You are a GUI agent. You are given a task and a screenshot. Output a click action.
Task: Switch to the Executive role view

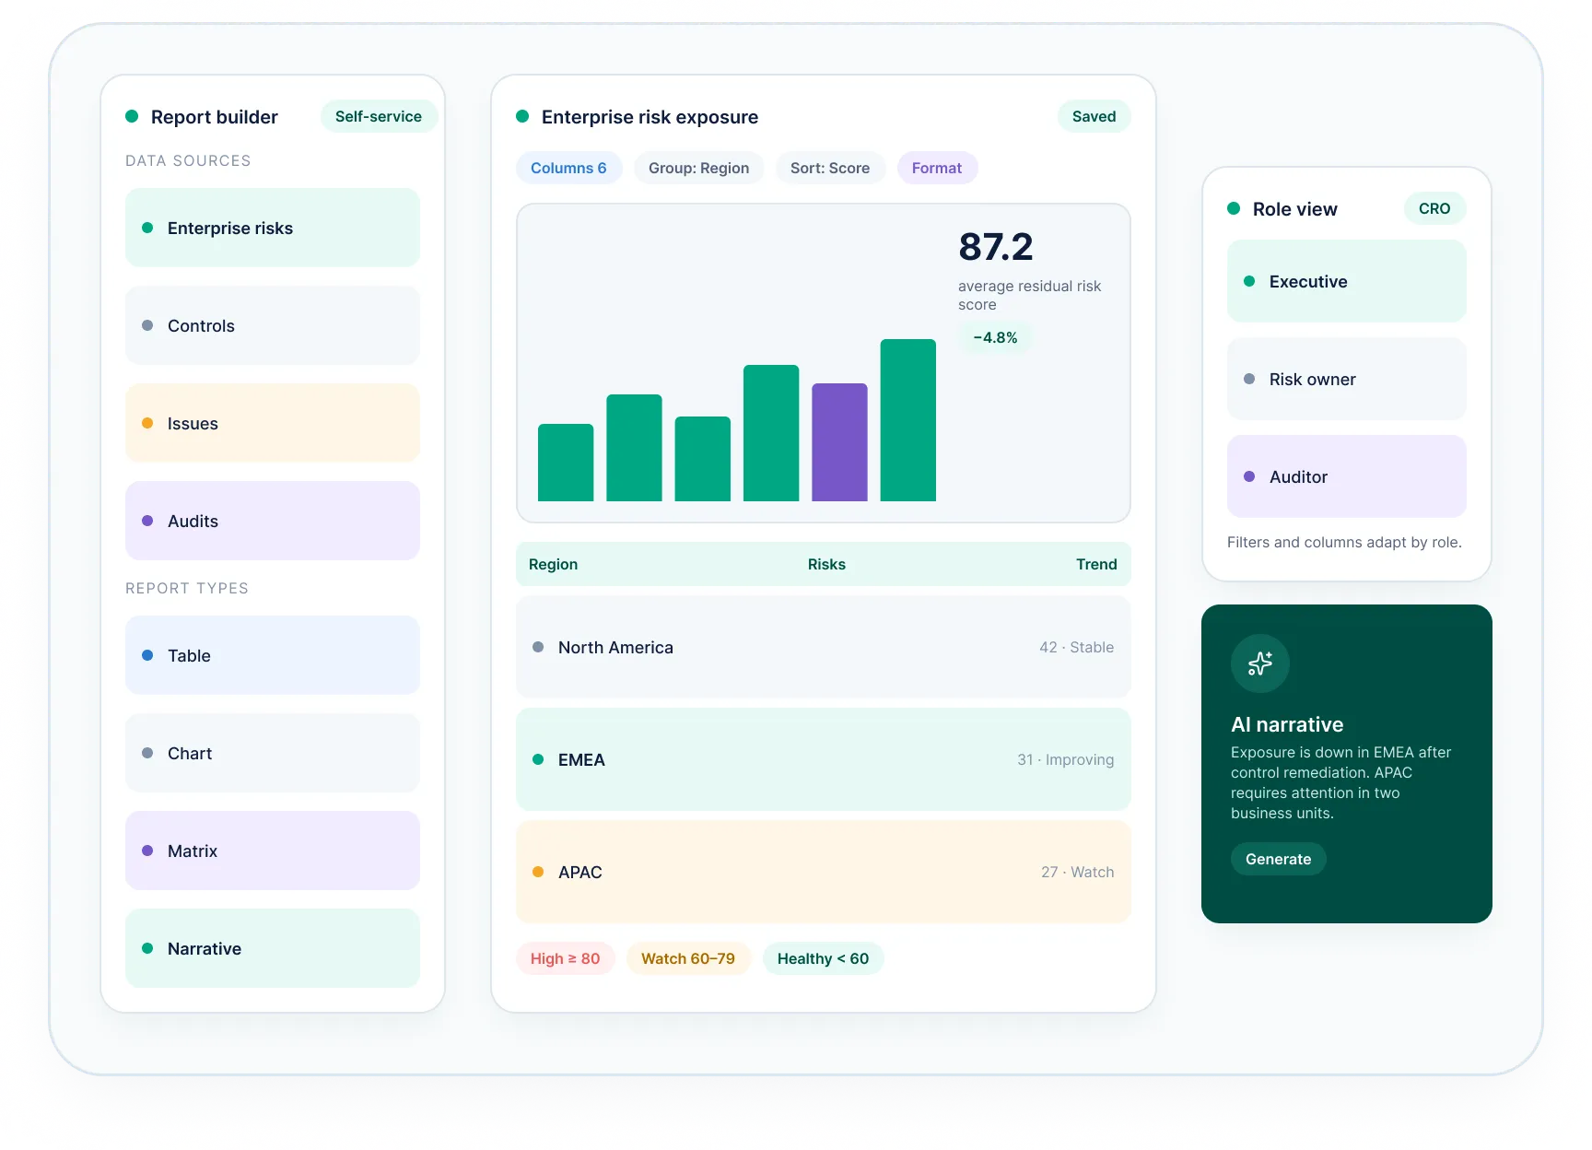[x=1346, y=281]
